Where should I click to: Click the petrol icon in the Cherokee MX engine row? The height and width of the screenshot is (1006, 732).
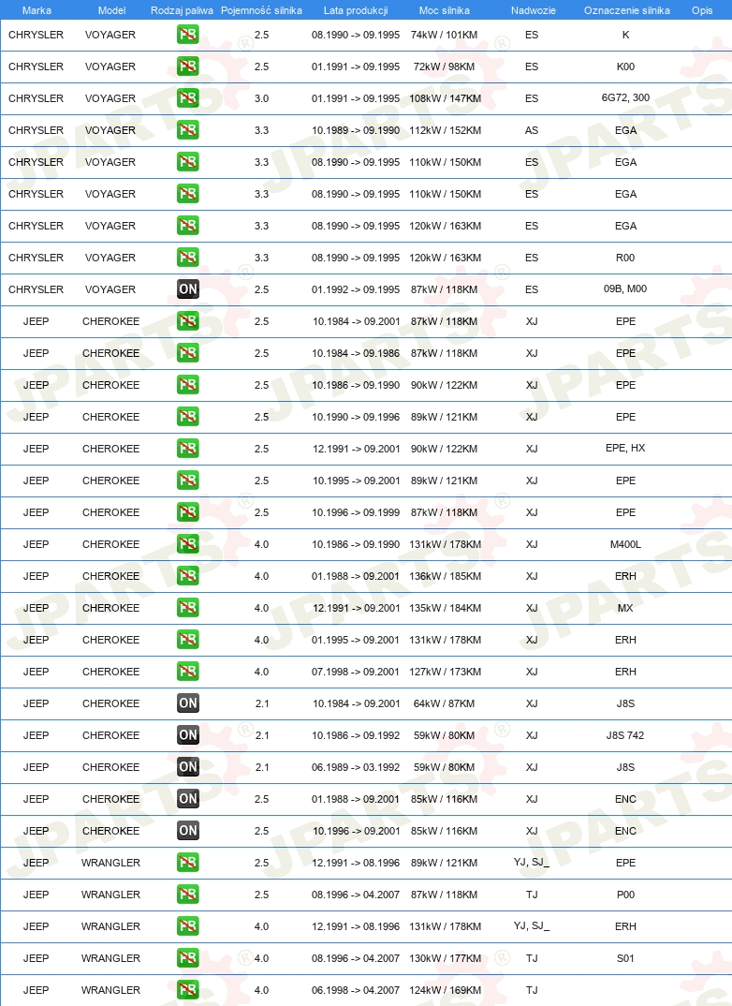point(188,608)
